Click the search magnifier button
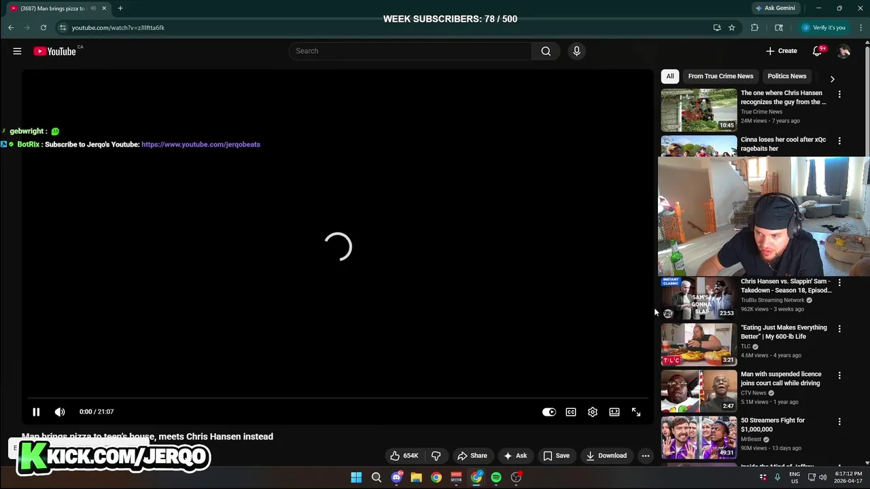Image resolution: width=870 pixels, height=489 pixels. (x=546, y=51)
